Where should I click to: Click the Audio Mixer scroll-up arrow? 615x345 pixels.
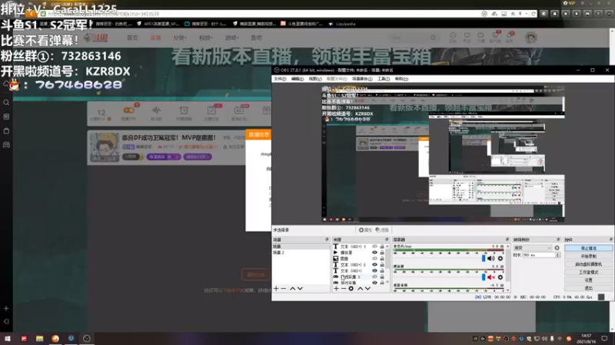[x=507, y=246]
